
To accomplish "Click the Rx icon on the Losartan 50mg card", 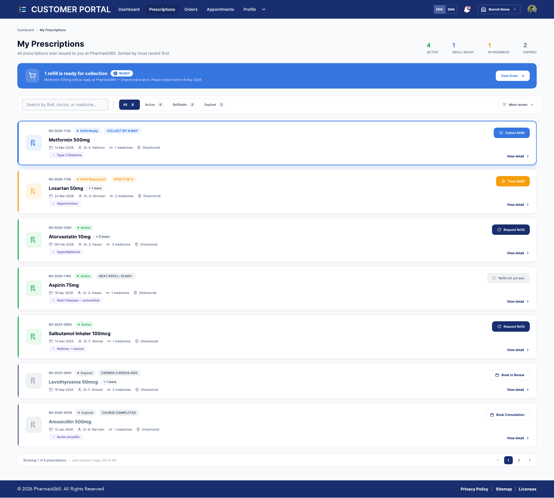I will [34, 191].
